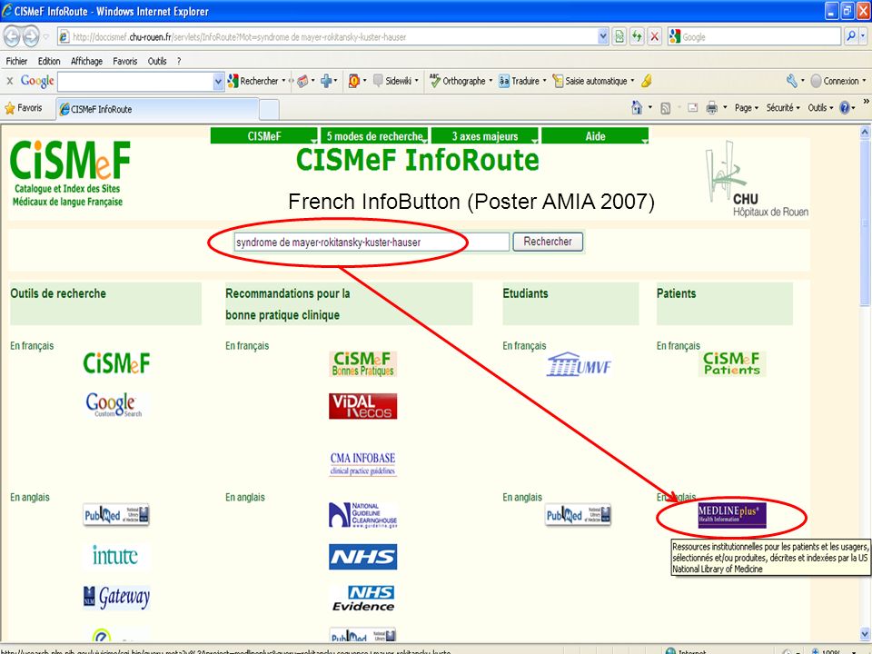Click the Google search box at top right
The image size is (872, 654).
[x=754, y=37]
